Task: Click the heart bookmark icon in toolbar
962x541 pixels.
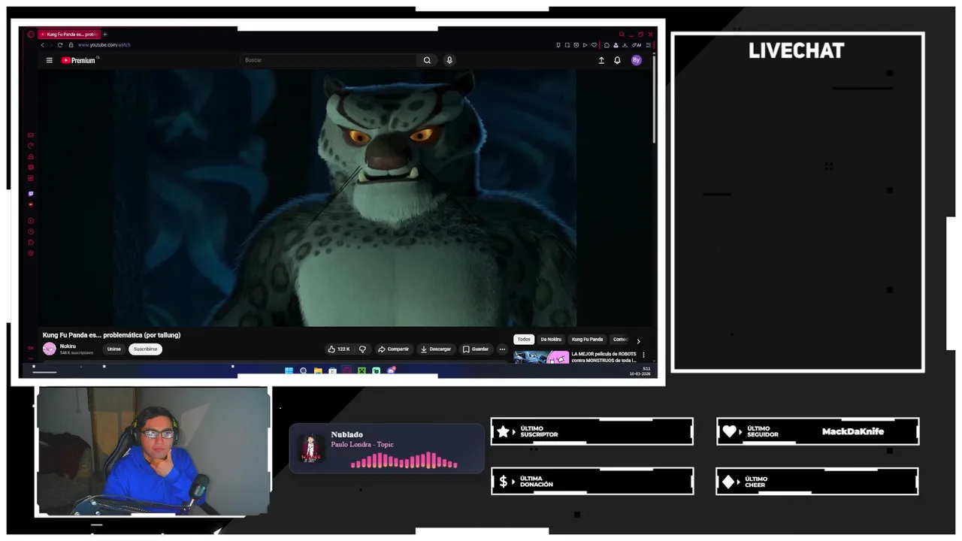Action: coord(594,45)
